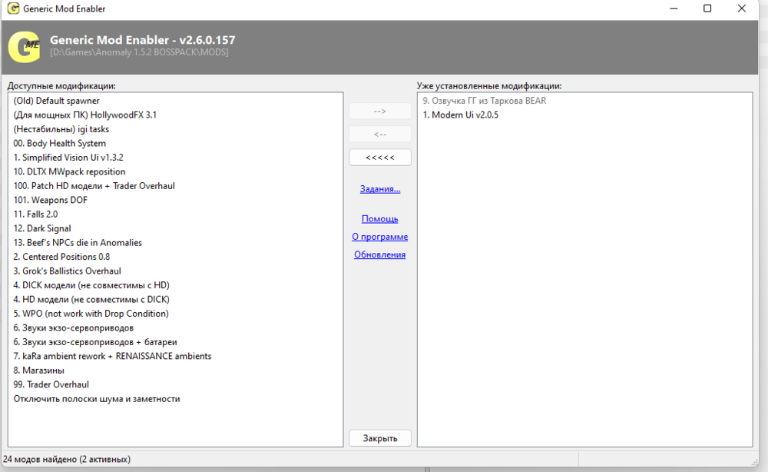Click '<<<<<' to disable all installed mods
Screen dimensions: 768x472
pyautogui.click(x=379, y=157)
